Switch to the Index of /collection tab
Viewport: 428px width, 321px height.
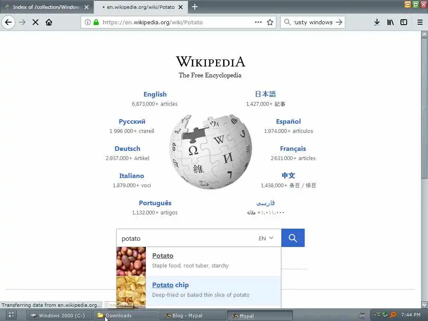[47, 7]
